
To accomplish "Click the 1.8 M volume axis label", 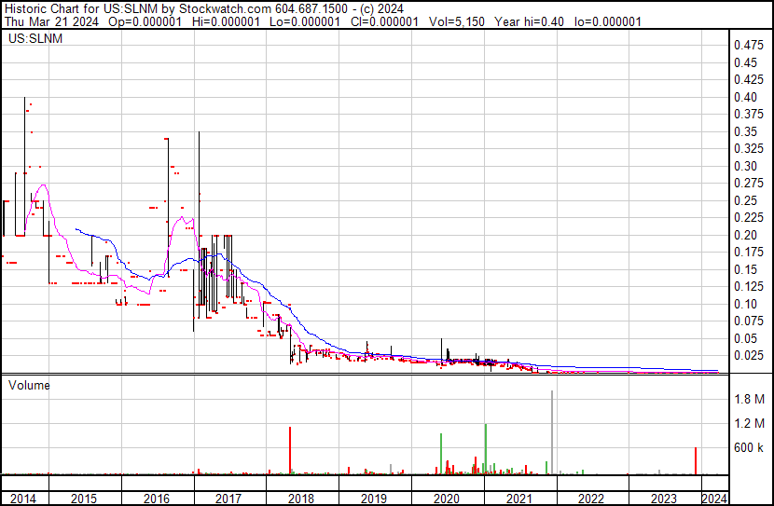I will point(749,399).
